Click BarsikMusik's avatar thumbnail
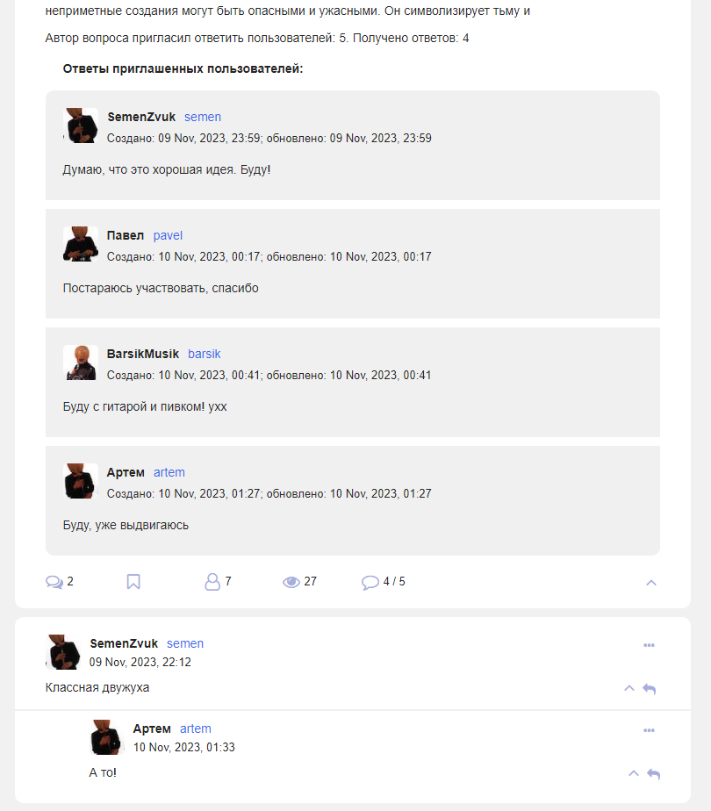The height and width of the screenshot is (811, 711). (81, 362)
